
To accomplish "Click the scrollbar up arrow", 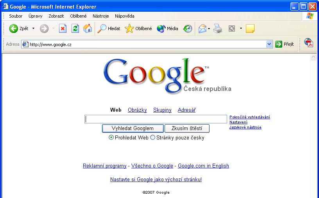I will tap(313, 57).
